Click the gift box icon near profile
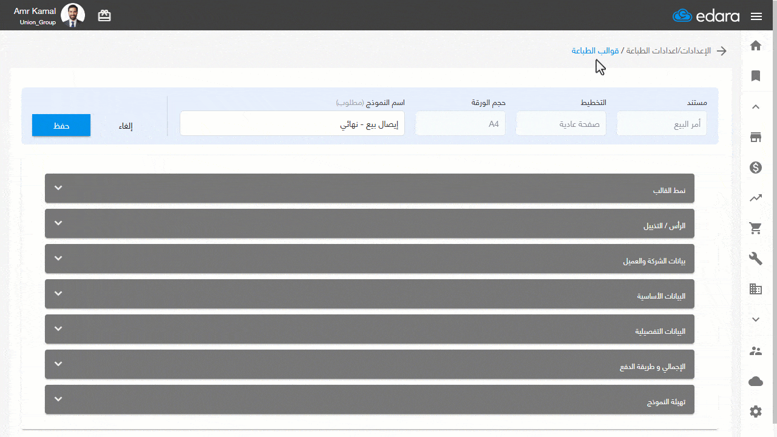777x437 pixels. (x=104, y=16)
